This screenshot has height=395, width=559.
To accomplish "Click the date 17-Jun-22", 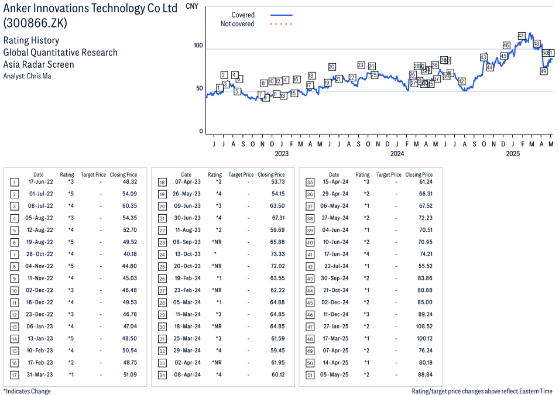I will 40,182.
